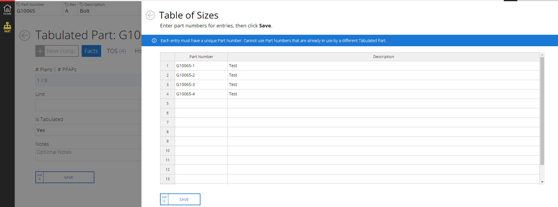Viewport: 558px width, 207px height.
Task: Click the Part Number tag icon in header
Action: (18, 4)
